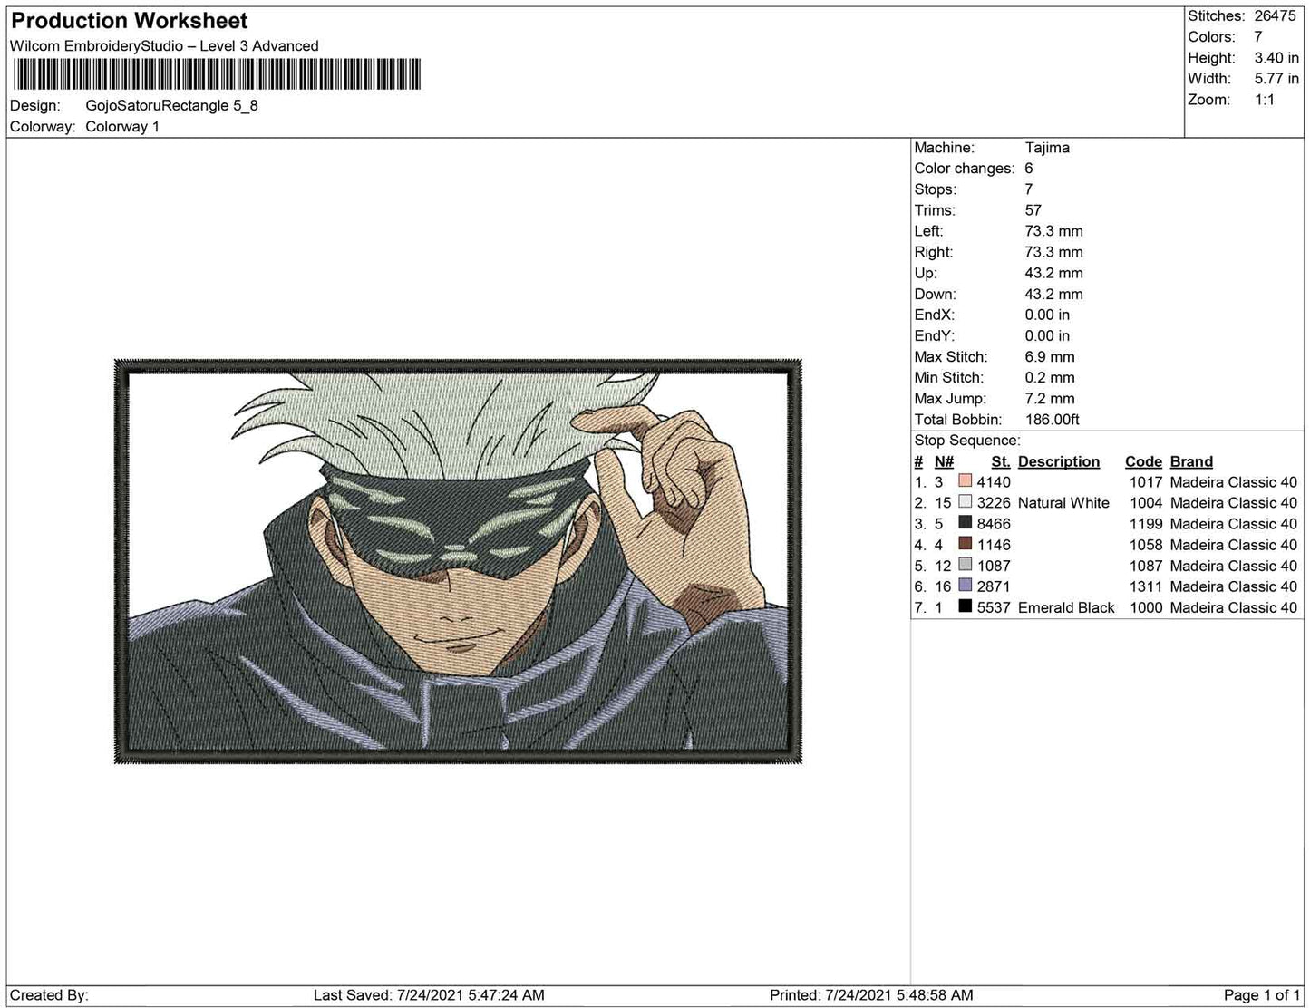Click 'Page 1 of 1' in footer
Viewport: 1310px width, 1008px height.
click(1262, 994)
